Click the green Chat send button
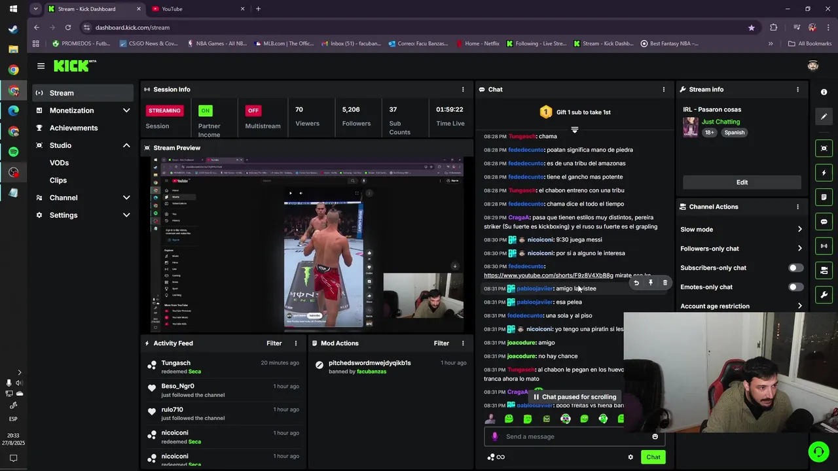The image size is (838, 471). click(653, 457)
